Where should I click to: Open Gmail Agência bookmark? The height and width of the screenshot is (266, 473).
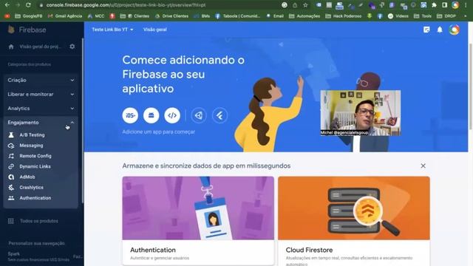65,16
